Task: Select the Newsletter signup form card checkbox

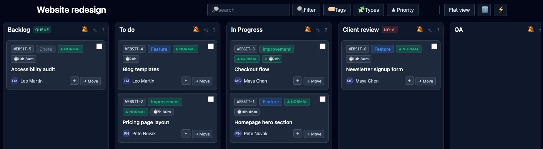Action: pyautogui.click(x=434, y=46)
